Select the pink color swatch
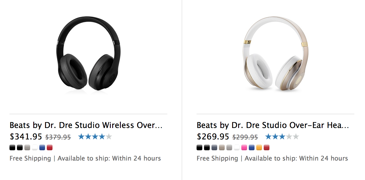 244,148
